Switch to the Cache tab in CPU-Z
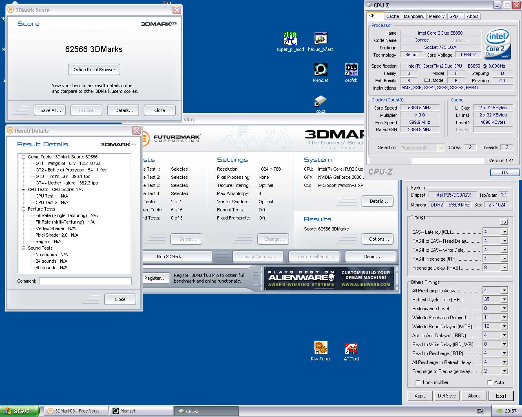 (392, 16)
